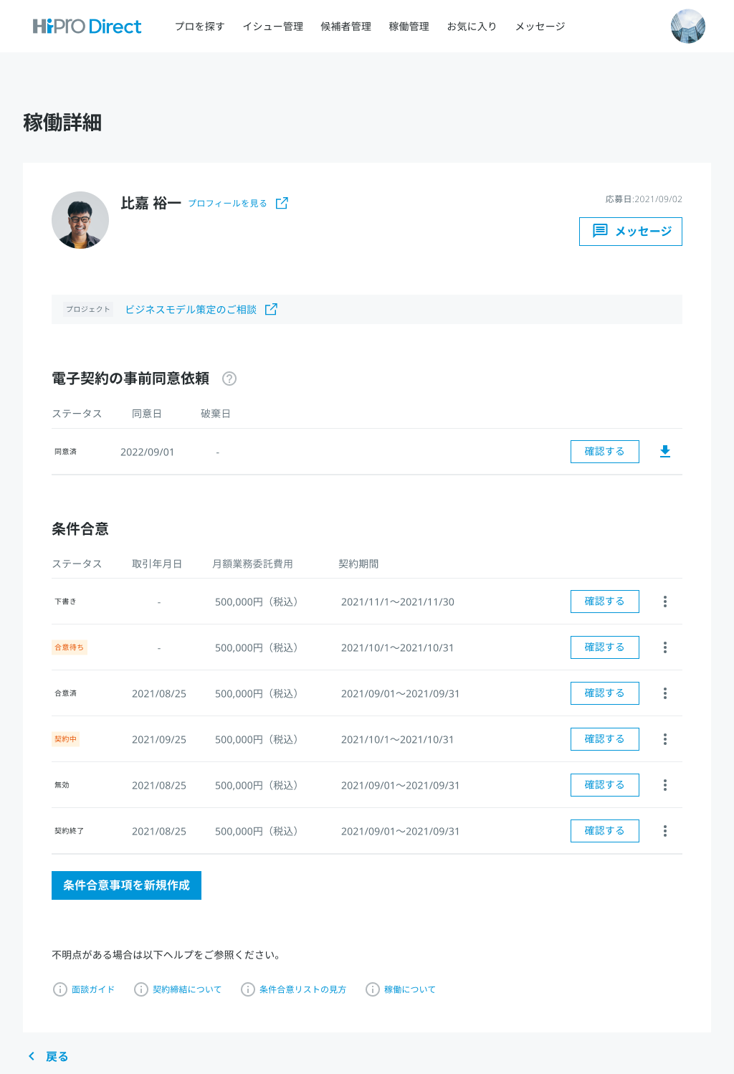The width and height of the screenshot is (734, 1074).
Task: Open the HiPro Direct logo home link
Action: coord(87,27)
